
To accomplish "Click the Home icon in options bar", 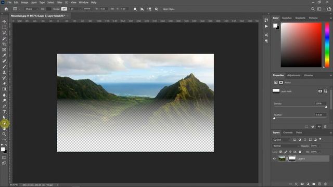I will click(x=6, y=9).
